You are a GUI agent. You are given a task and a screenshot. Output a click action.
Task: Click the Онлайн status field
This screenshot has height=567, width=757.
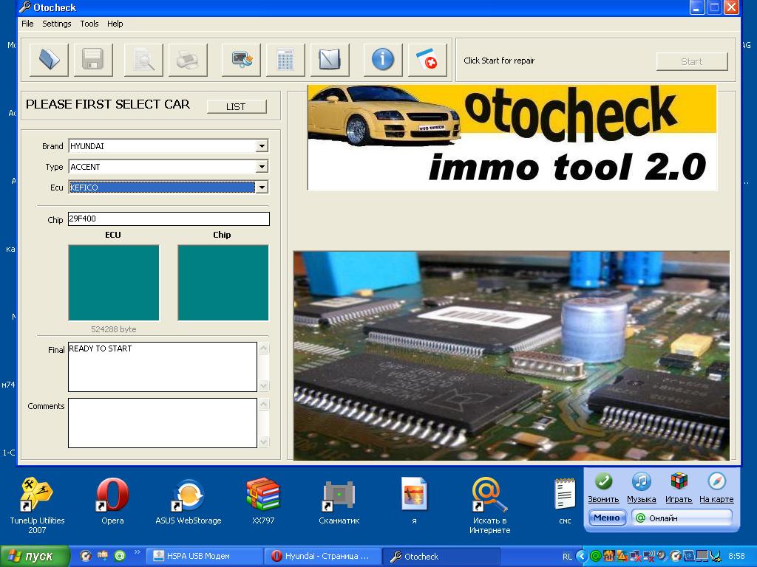coord(682,518)
